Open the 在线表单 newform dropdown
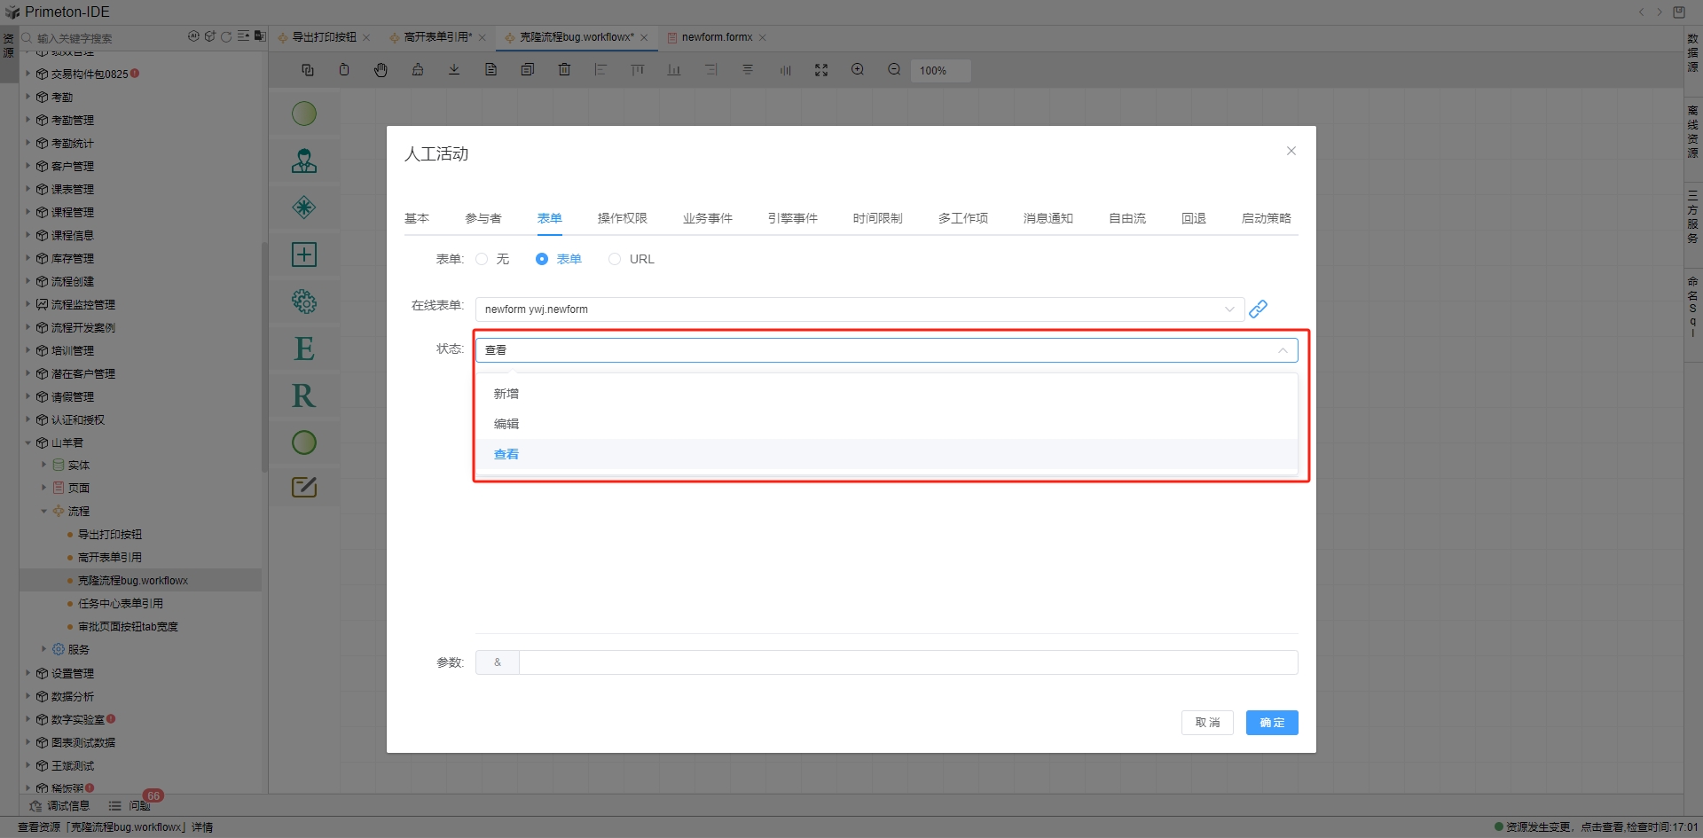Viewport: 1703px width, 838px height. (859, 309)
